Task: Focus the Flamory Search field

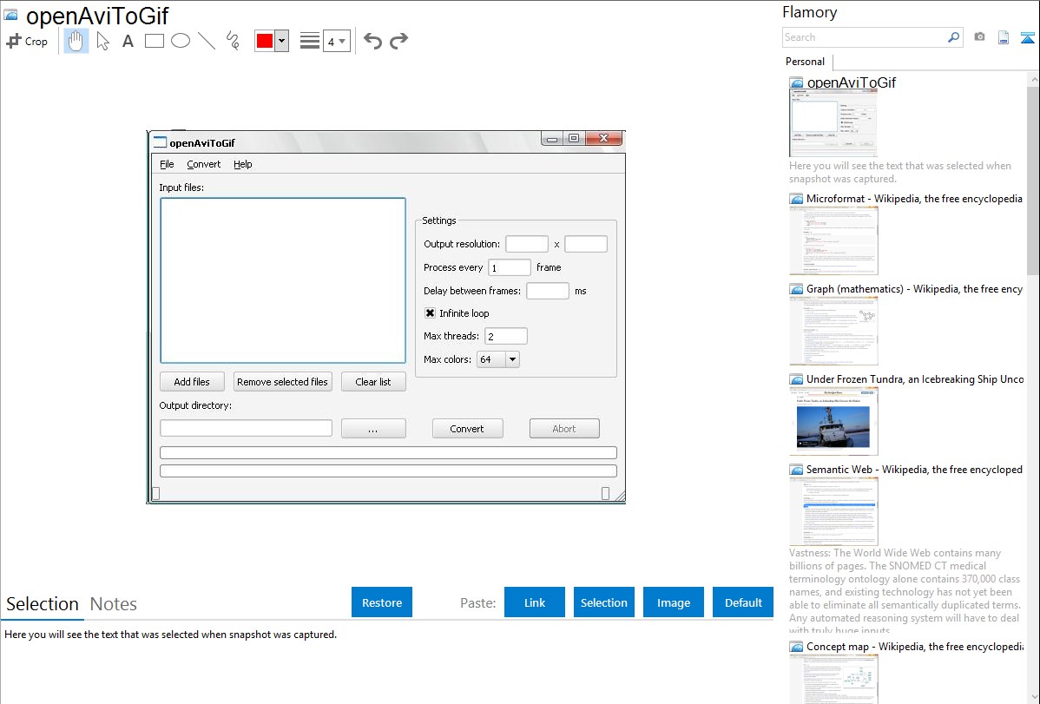Action: [x=865, y=37]
